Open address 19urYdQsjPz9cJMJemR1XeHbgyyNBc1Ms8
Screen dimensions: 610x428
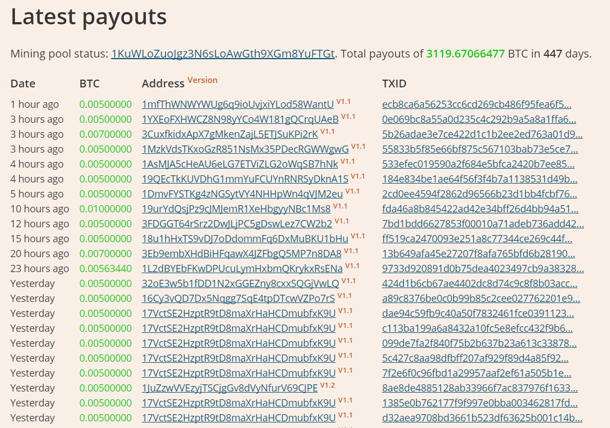pyautogui.click(x=236, y=208)
